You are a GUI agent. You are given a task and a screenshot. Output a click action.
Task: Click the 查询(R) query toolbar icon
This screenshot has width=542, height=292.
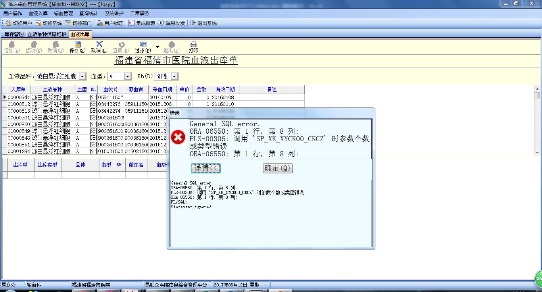click(121, 47)
